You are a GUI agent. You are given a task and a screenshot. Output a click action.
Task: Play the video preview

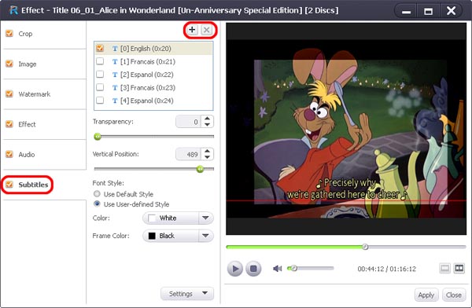click(x=235, y=268)
